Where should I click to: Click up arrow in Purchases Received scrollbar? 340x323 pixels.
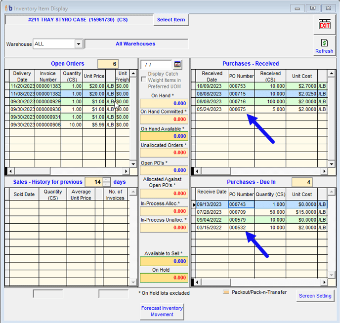tap(331, 74)
